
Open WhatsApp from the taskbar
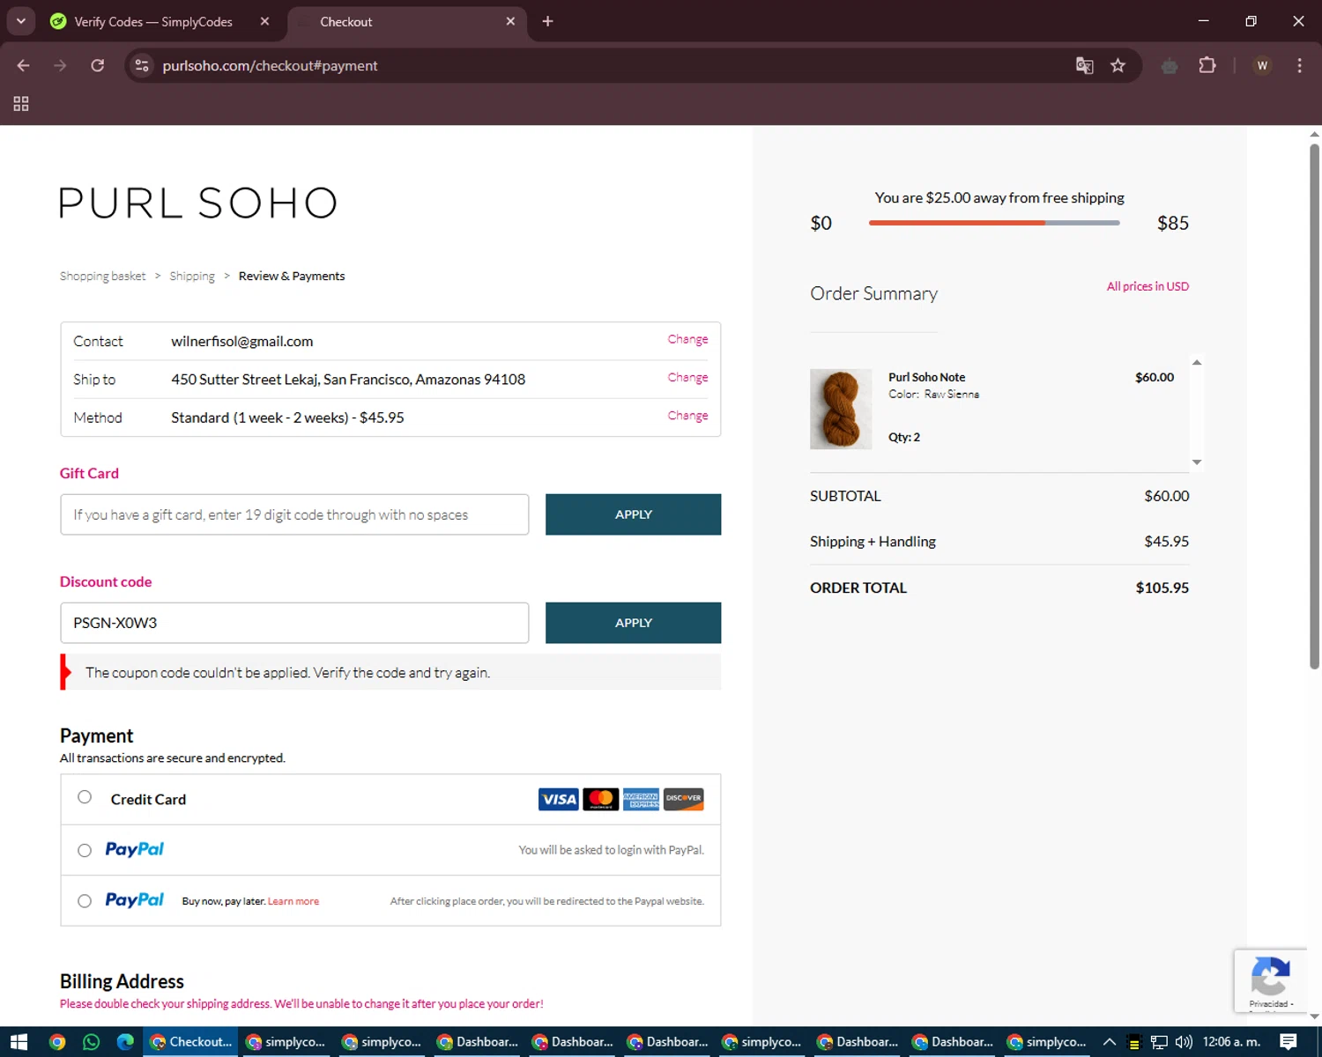(91, 1042)
